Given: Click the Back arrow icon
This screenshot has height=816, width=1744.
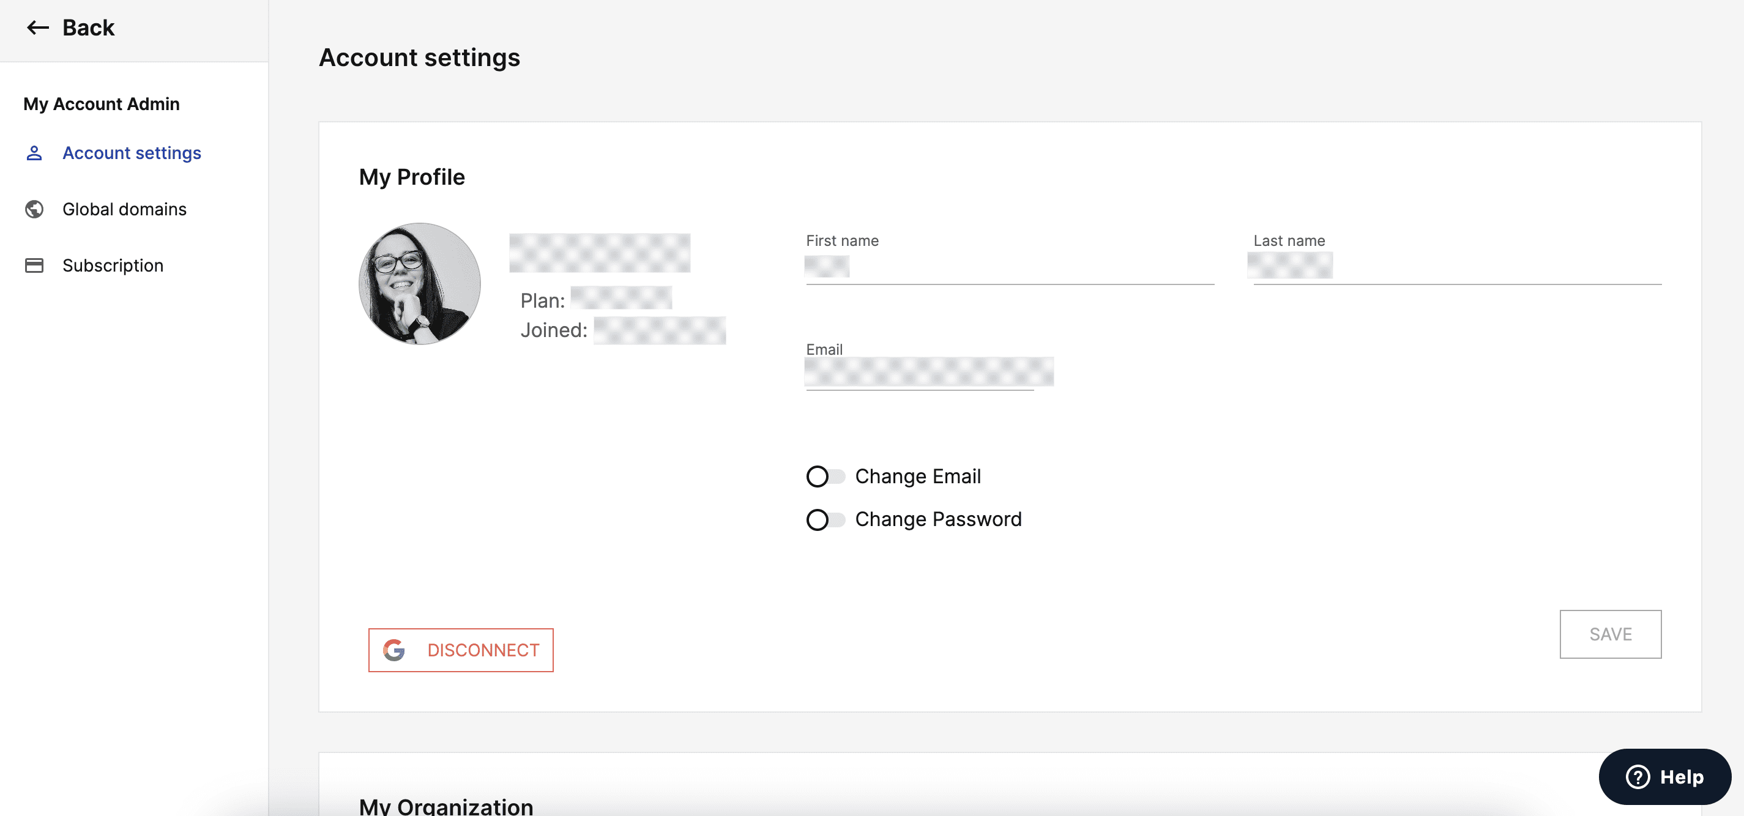Looking at the screenshot, I should click(38, 28).
